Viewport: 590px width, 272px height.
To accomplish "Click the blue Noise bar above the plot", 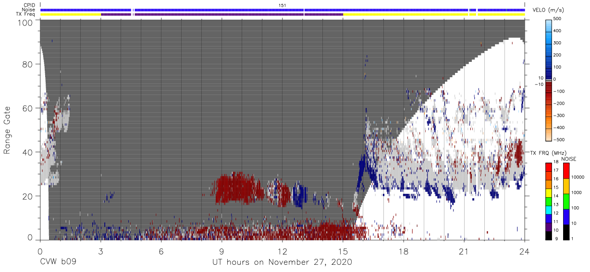I will pyautogui.click(x=283, y=10).
